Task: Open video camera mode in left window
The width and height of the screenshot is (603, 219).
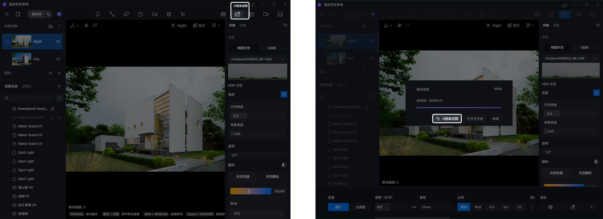Action: pyautogui.click(x=266, y=14)
